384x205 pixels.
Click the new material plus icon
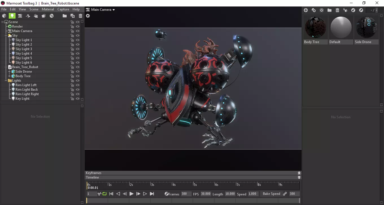[306, 10]
